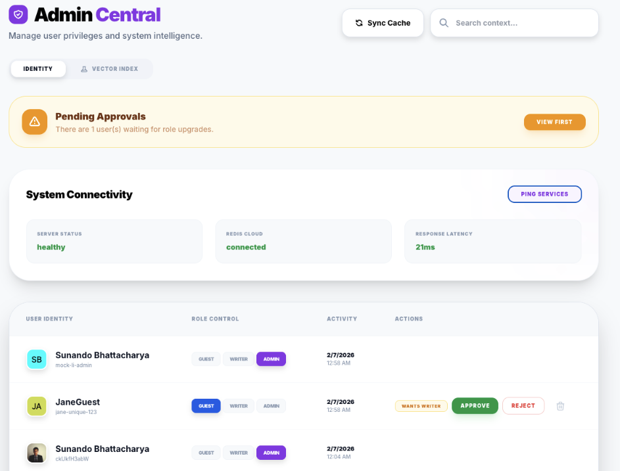Switch to the Identity tab
Image resolution: width=620 pixels, height=471 pixels.
click(38, 68)
